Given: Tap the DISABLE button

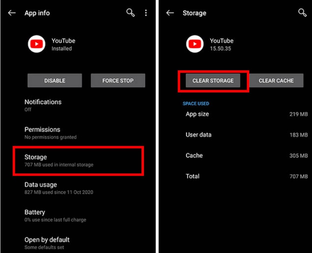Looking at the screenshot, I should [55, 81].
